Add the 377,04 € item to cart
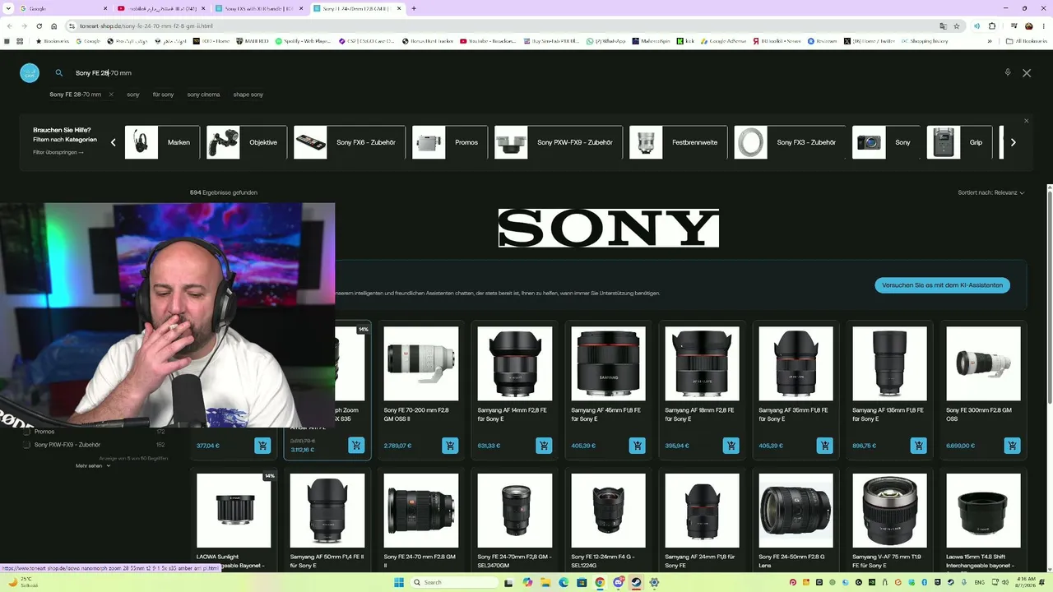This screenshot has height=592, width=1053. (262, 446)
